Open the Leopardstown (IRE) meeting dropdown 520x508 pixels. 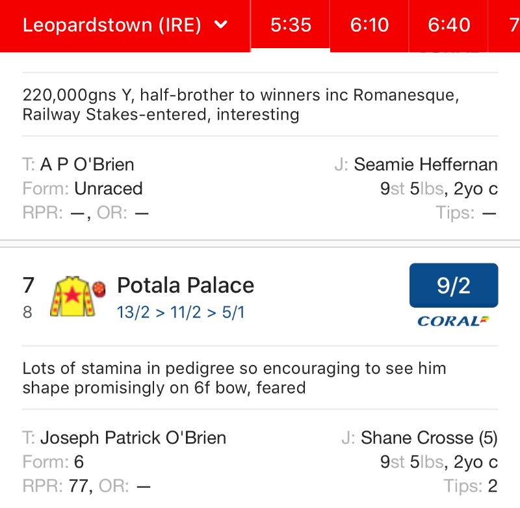123,25
